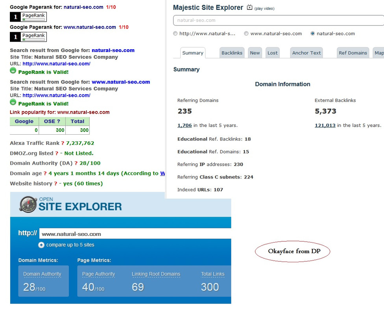This screenshot has height=315, width=384.
Task: Open the natural-seo.com link in first Pagerank heading
Action: tap(83, 7)
